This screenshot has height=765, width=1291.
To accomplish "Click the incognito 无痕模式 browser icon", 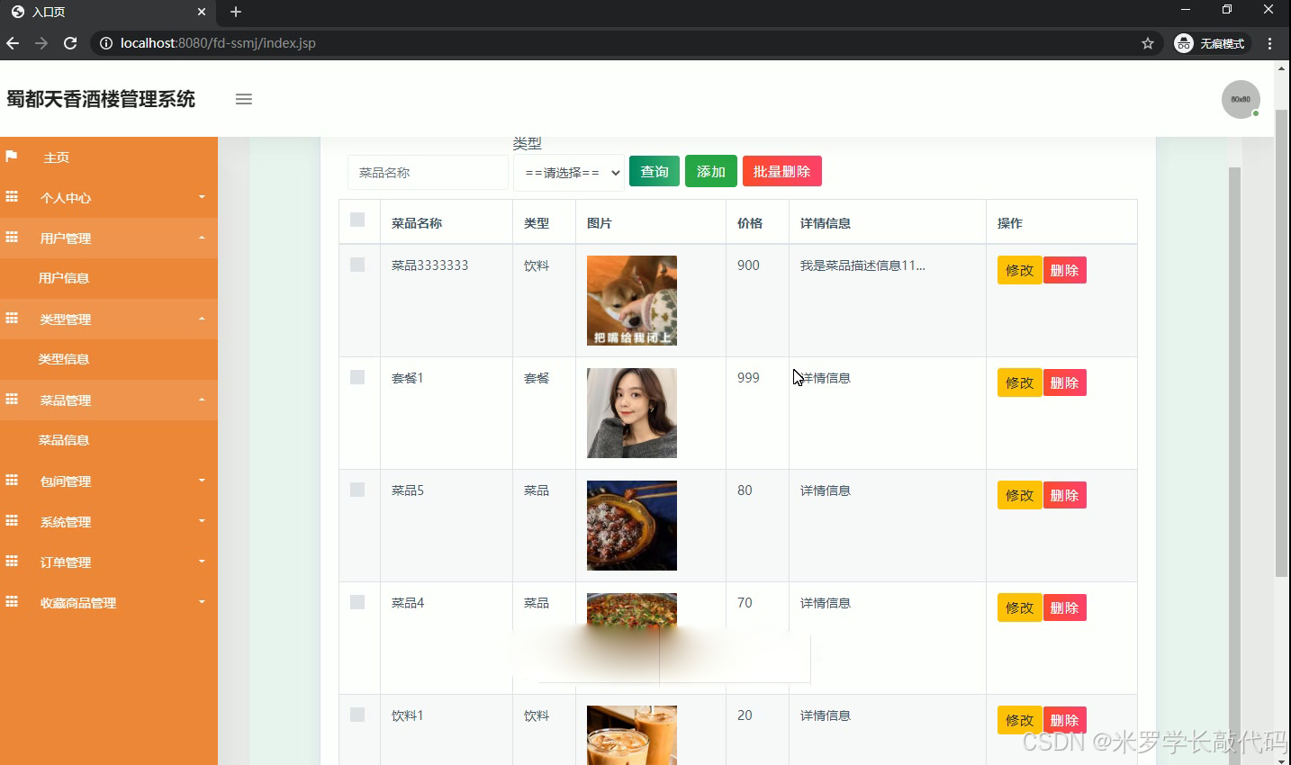I will (x=1183, y=42).
